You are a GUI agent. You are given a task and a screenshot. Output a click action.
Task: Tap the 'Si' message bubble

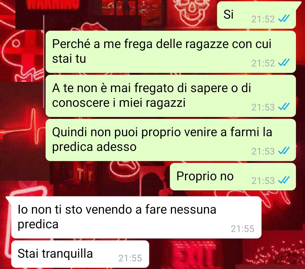coord(256,15)
